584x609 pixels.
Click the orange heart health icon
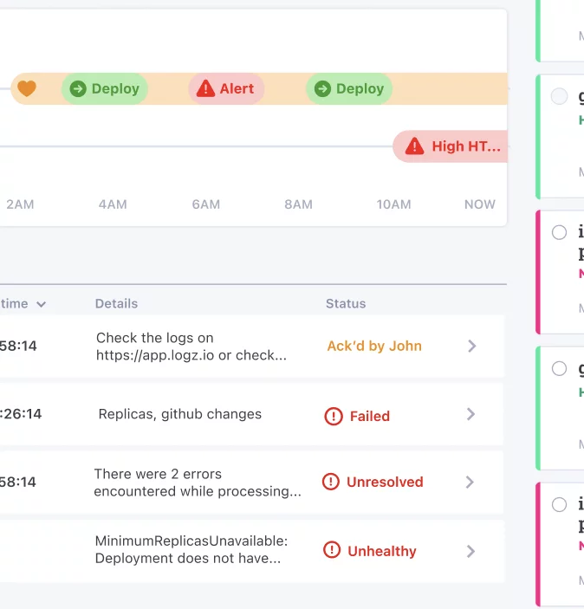[27, 88]
